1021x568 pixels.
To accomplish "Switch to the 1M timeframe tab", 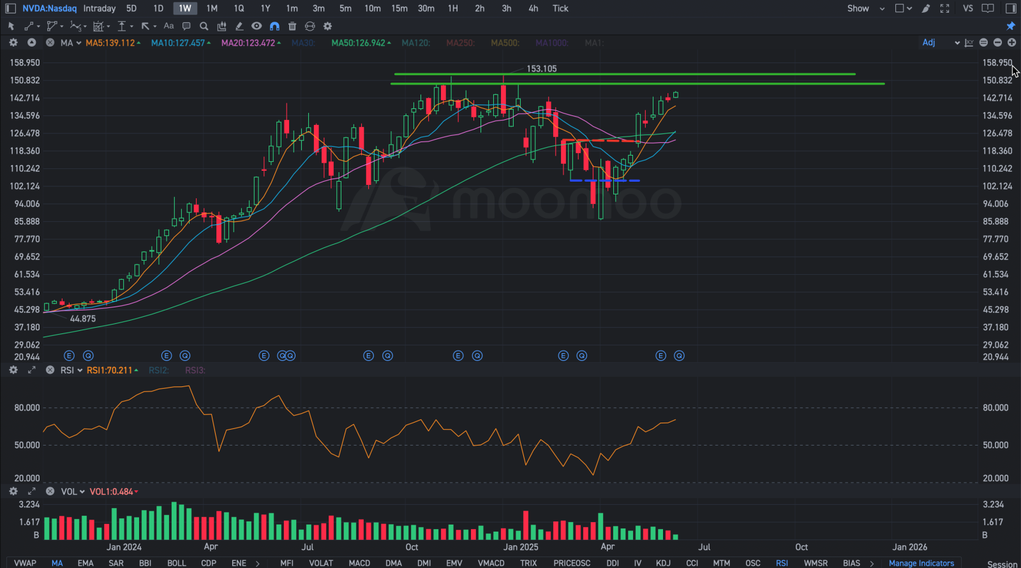I will click(x=212, y=8).
